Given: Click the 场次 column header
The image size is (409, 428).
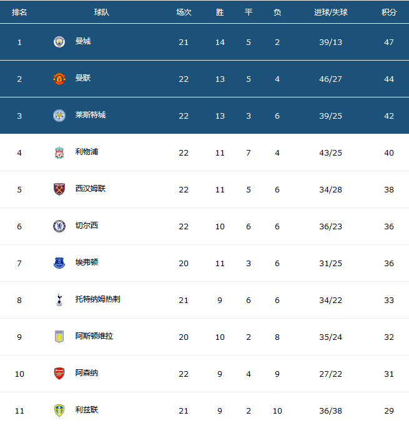Looking at the screenshot, I should tap(184, 12).
